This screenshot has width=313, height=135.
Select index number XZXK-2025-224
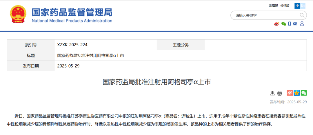tap(72, 45)
